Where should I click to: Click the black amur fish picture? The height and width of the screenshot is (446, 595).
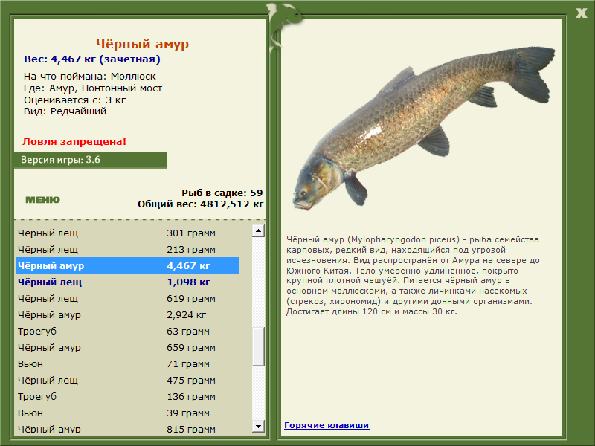coord(423,127)
